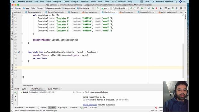Click Apply Changes and Restart Activity icon

(135, 8)
